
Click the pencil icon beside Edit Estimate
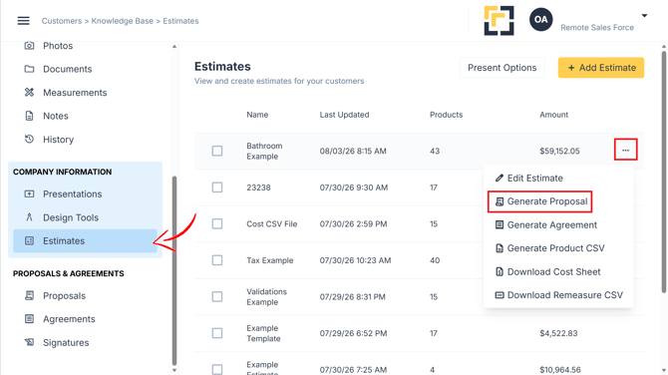point(500,179)
